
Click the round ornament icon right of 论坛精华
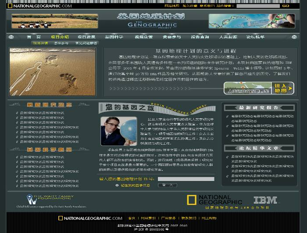point(294,37)
